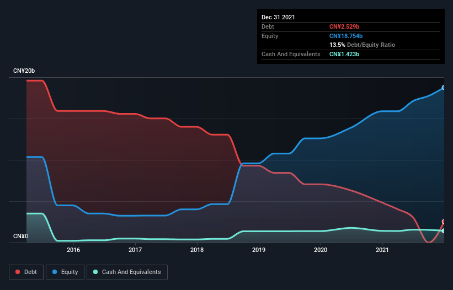Toggle Cash And Equivalents legend button
The height and width of the screenshot is (290, 453).
point(127,272)
